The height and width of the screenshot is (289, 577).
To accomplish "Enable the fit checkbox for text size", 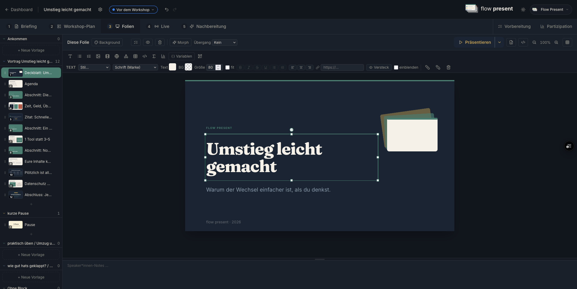I will (x=227, y=67).
